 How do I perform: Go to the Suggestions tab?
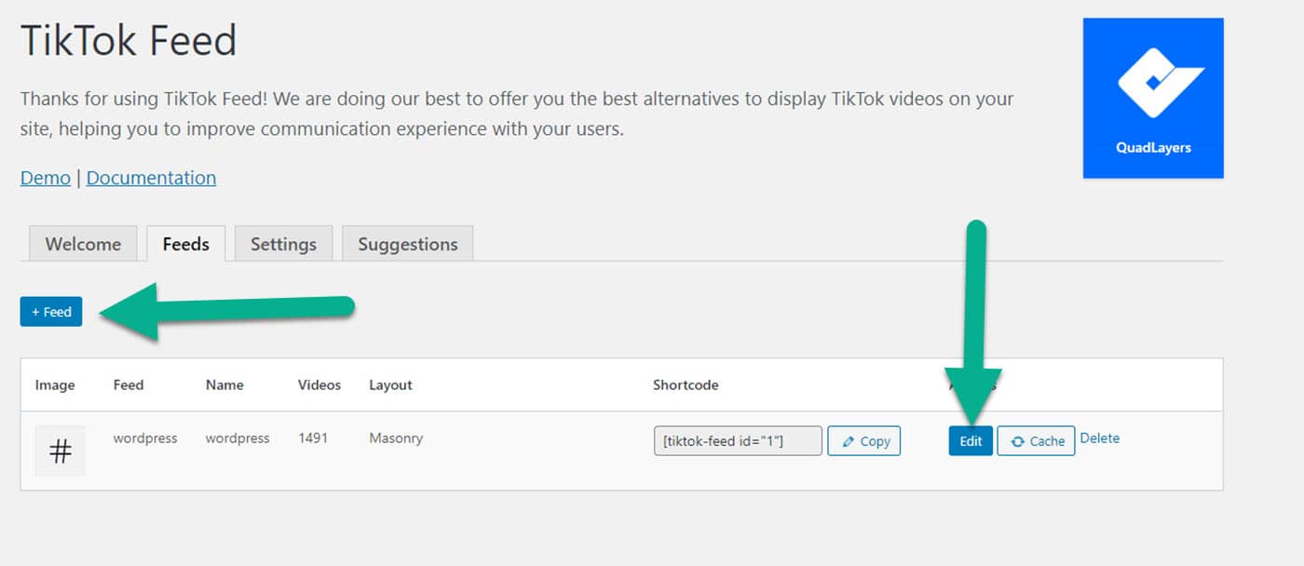point(408,244)
